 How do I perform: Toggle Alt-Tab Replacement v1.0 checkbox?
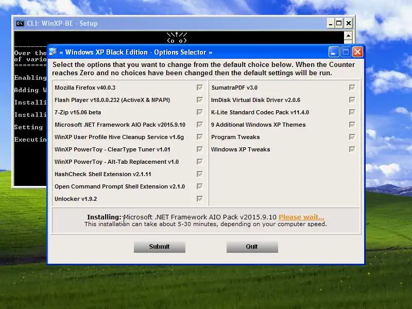[x=200, y=162]
